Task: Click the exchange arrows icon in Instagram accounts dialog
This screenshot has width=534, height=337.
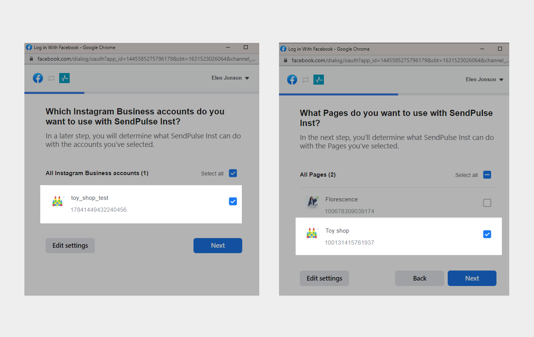Action: tap(51, 78)
